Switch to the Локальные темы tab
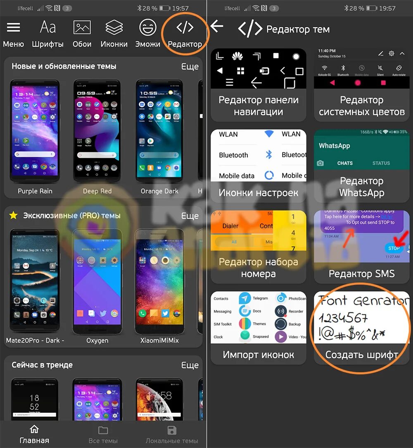Image resolution: width=413 pixels, height=448 pixels. 172,434
